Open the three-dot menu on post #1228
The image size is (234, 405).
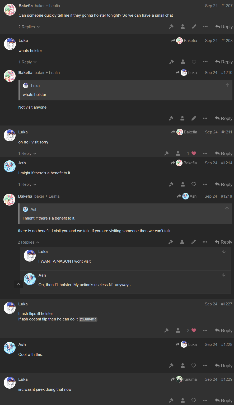point(205,366)
